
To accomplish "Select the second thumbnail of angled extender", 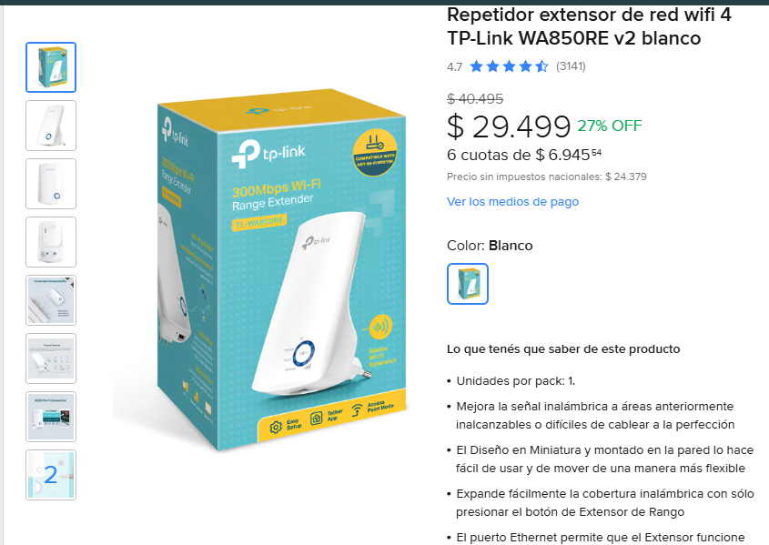I will tap(51, 126).
